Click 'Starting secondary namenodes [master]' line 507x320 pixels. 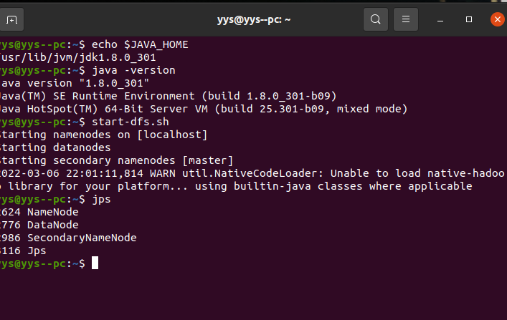tap(116, 160)
